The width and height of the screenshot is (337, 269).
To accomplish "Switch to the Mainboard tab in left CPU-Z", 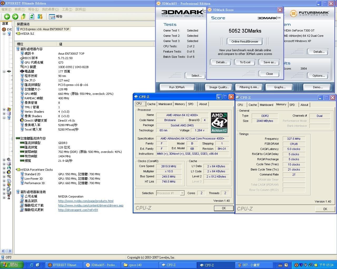I will coord(165,104).
